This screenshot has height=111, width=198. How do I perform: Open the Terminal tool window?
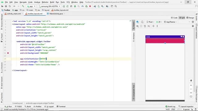pyautogui.click(x=61, y=106)
